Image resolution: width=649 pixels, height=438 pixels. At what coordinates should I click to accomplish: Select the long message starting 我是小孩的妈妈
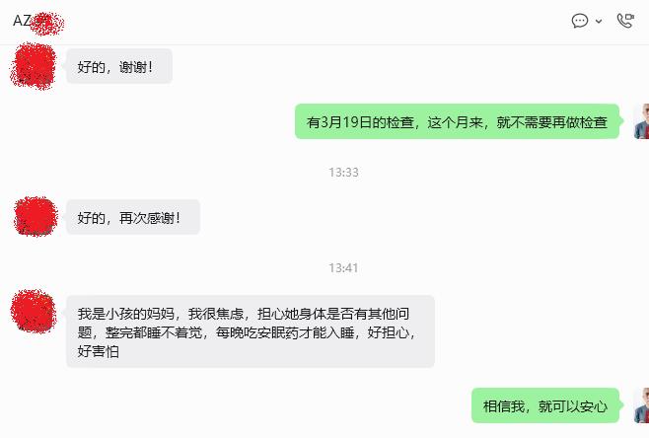tap(251, 331)
